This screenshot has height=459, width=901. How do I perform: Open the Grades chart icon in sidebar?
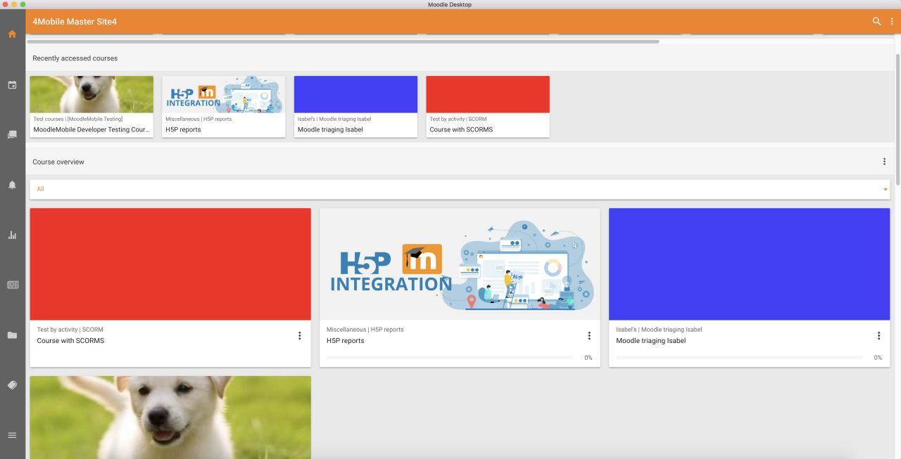point(12,235)
